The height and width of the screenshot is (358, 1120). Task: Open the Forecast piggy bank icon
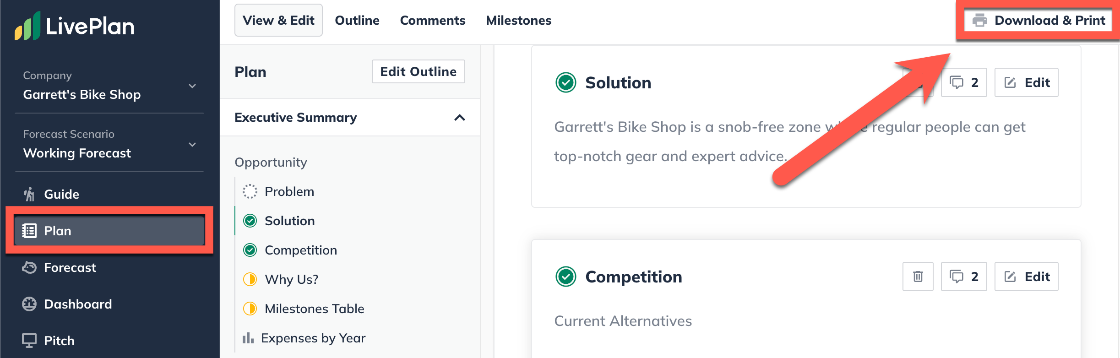point(29,267)
